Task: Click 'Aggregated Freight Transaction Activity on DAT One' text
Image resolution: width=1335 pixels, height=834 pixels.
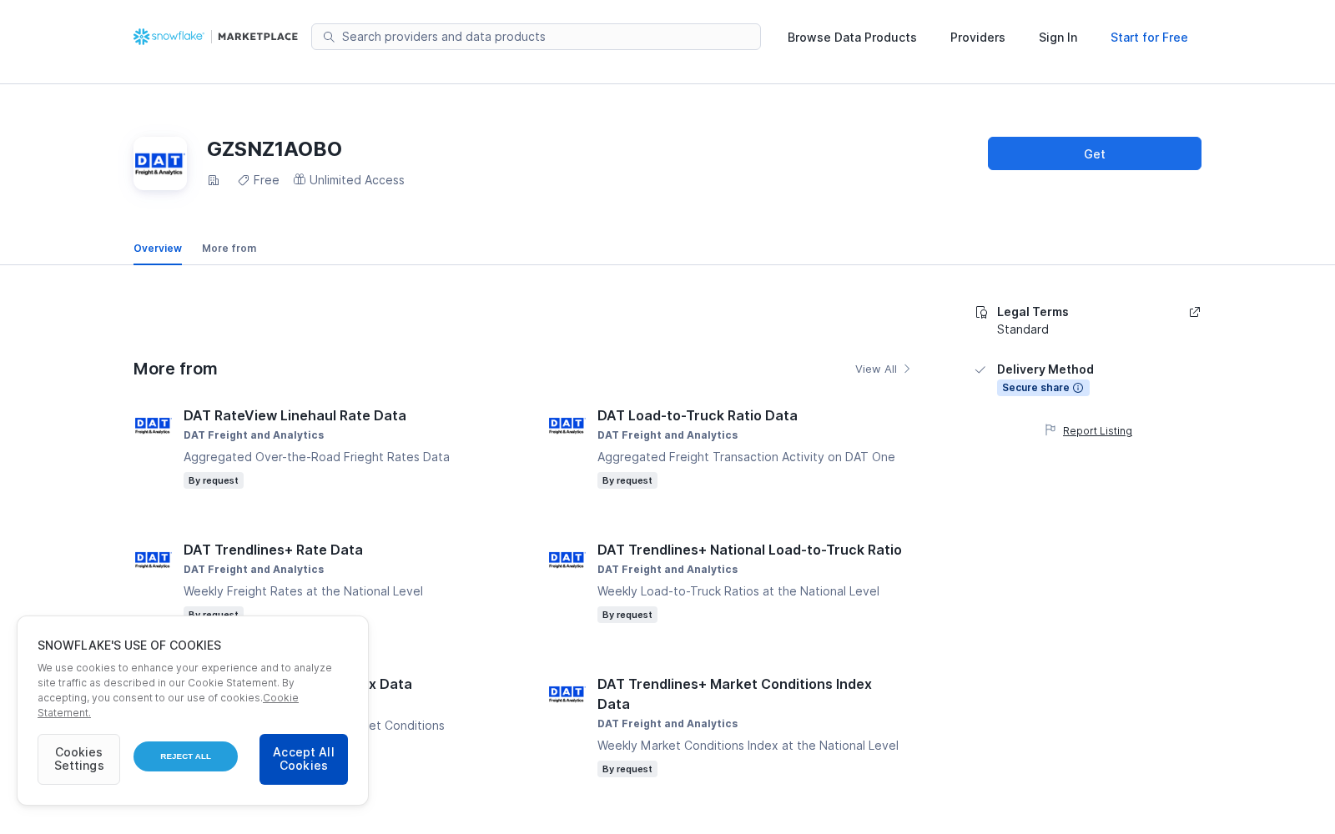Action: click(746, 457)
